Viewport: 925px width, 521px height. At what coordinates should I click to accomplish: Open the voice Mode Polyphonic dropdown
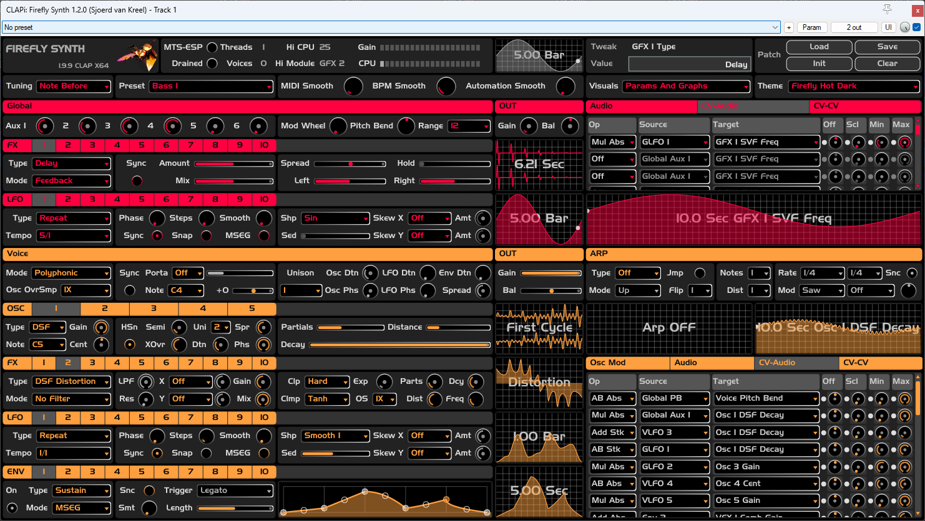coord(71,273)
